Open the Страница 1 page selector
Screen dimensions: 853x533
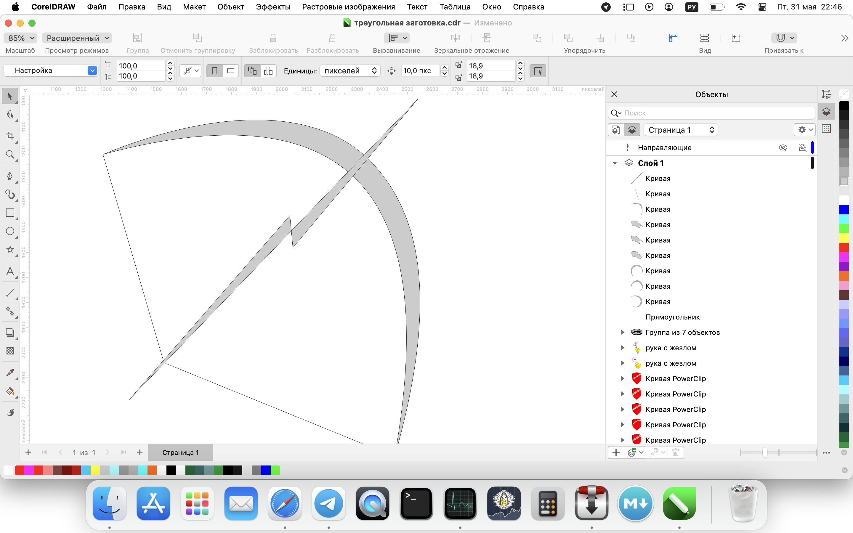681,130
